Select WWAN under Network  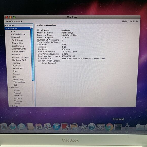[x=17, y=104]
